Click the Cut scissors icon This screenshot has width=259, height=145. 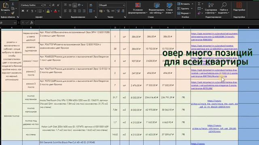pyautogui.click(x=13, y=4)
